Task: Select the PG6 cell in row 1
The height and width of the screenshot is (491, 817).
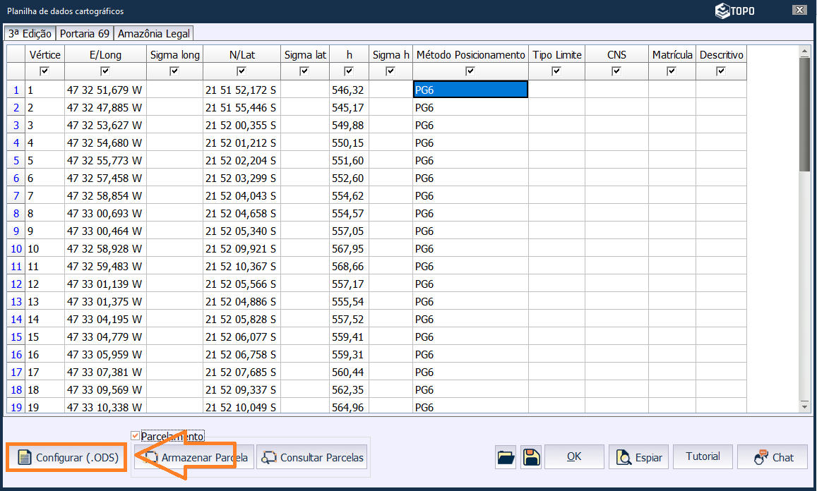Action: pos(470,90)
